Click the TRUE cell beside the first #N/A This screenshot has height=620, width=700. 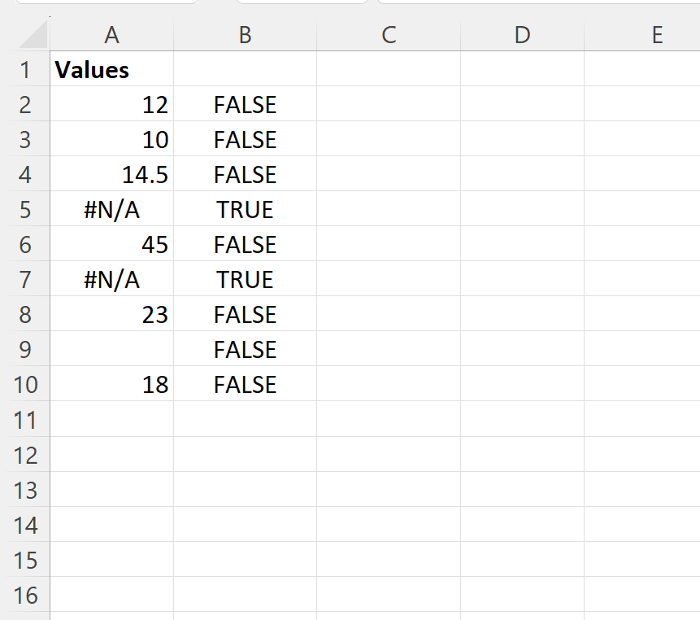[x=245, y=209]
